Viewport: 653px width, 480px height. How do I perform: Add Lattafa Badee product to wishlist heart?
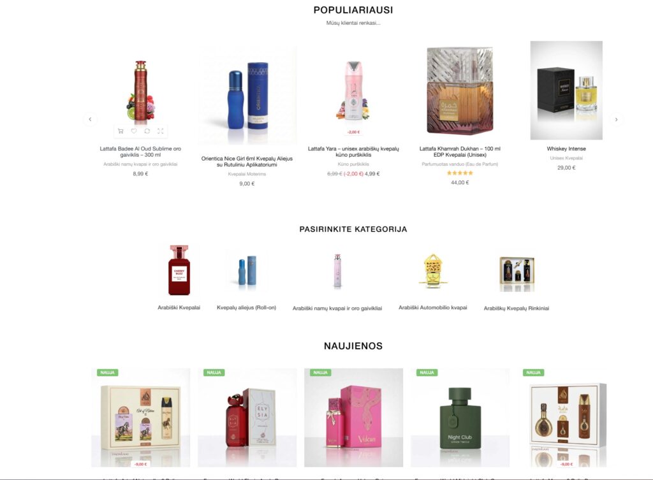pos(134,131)
